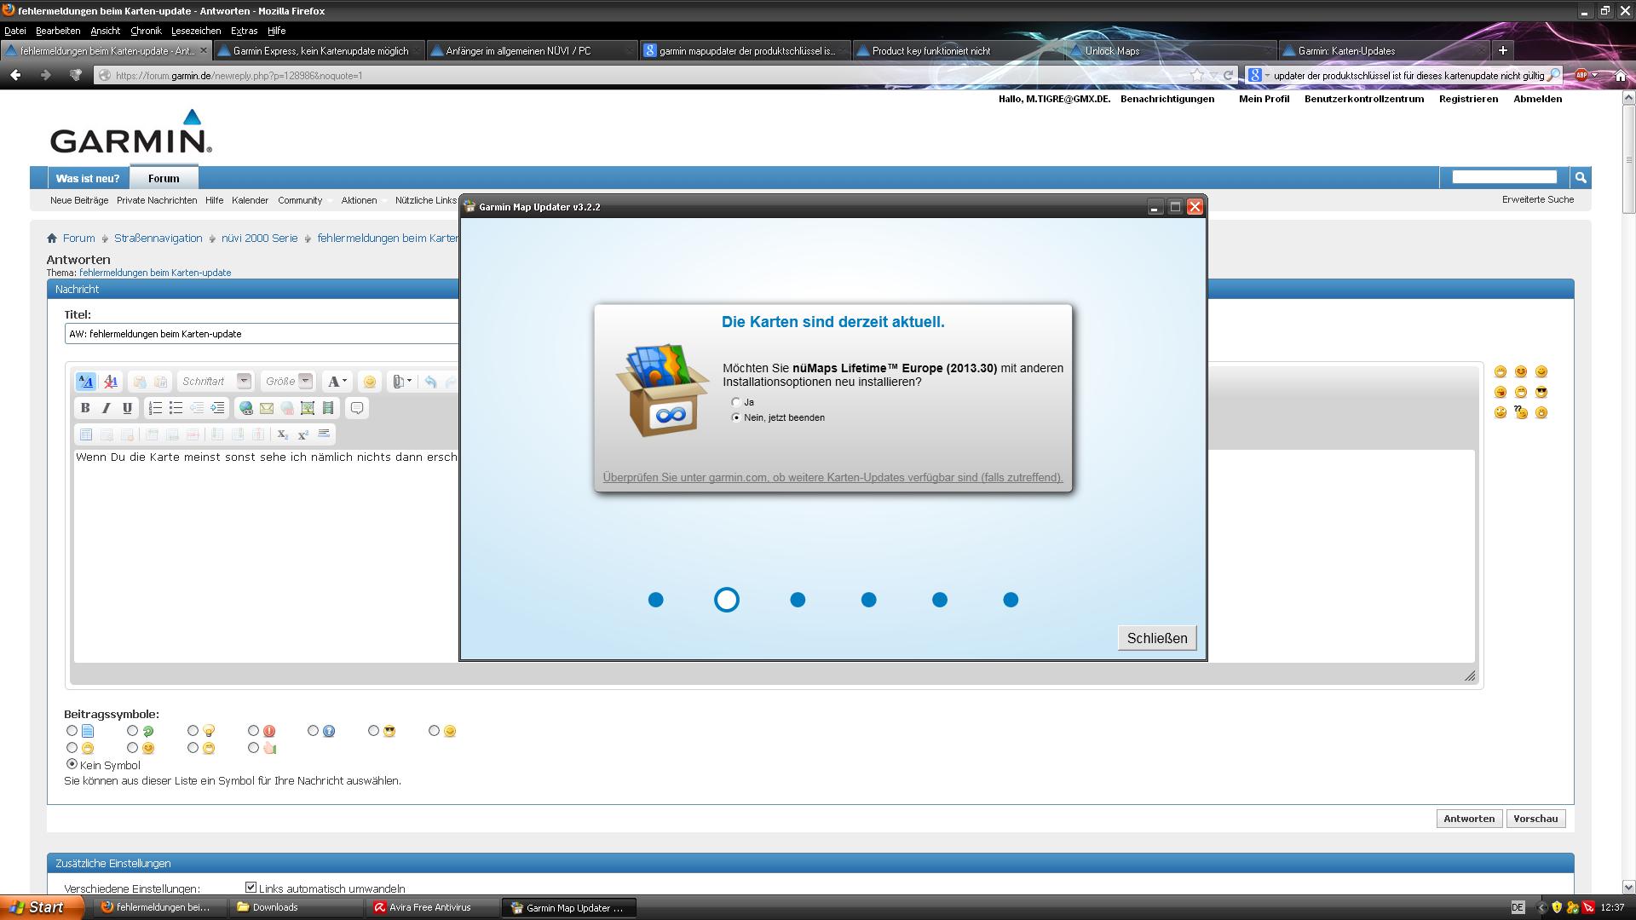Choose the light bulb post icon radio
1636x920 pixels.
tap(193, 730)
